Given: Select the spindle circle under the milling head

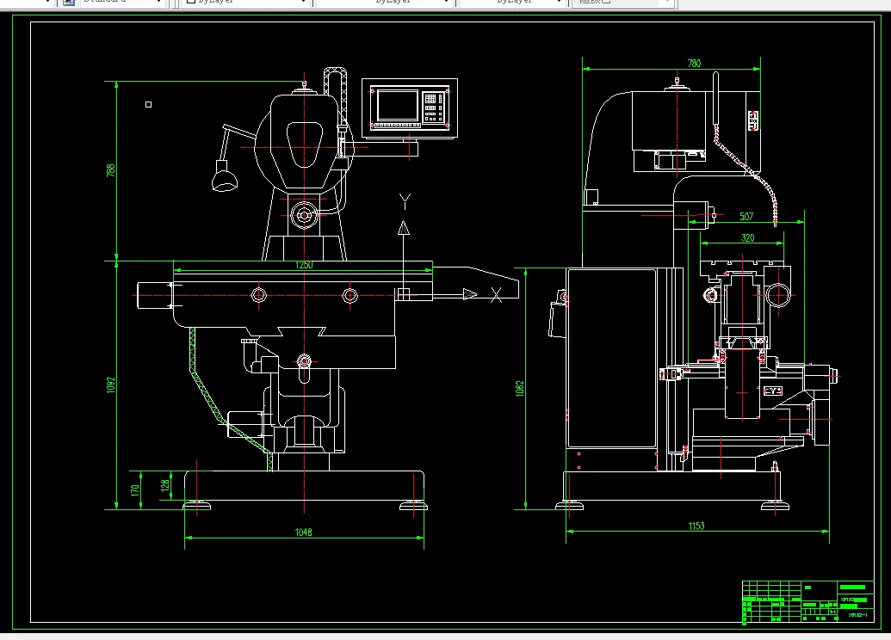Looking at the screenshot, I should [304, 215].
